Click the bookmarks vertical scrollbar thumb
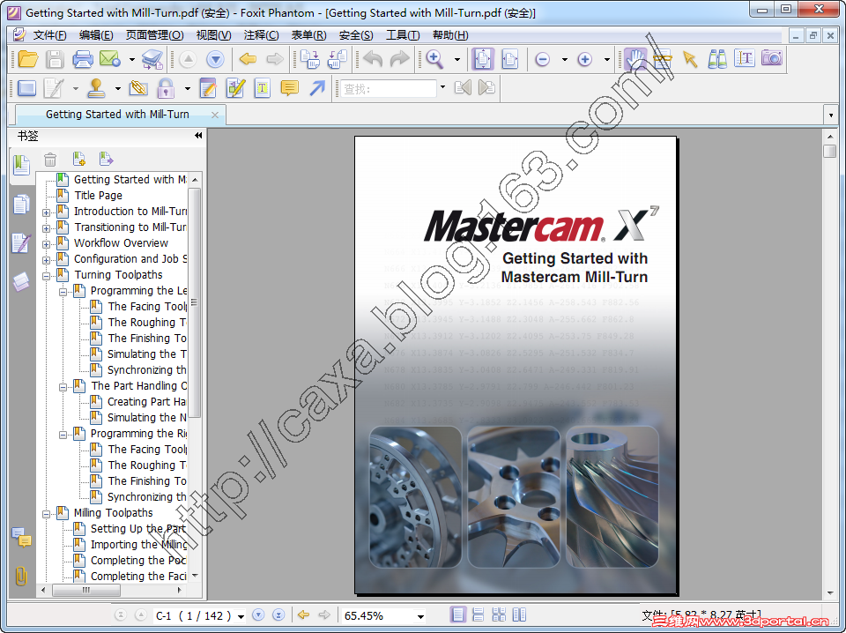Image resolution: width=846 pixels, height=633 pixels. (x=196, y=302)
